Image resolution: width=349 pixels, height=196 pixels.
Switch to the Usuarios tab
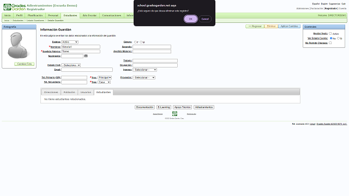click(86, 92)
